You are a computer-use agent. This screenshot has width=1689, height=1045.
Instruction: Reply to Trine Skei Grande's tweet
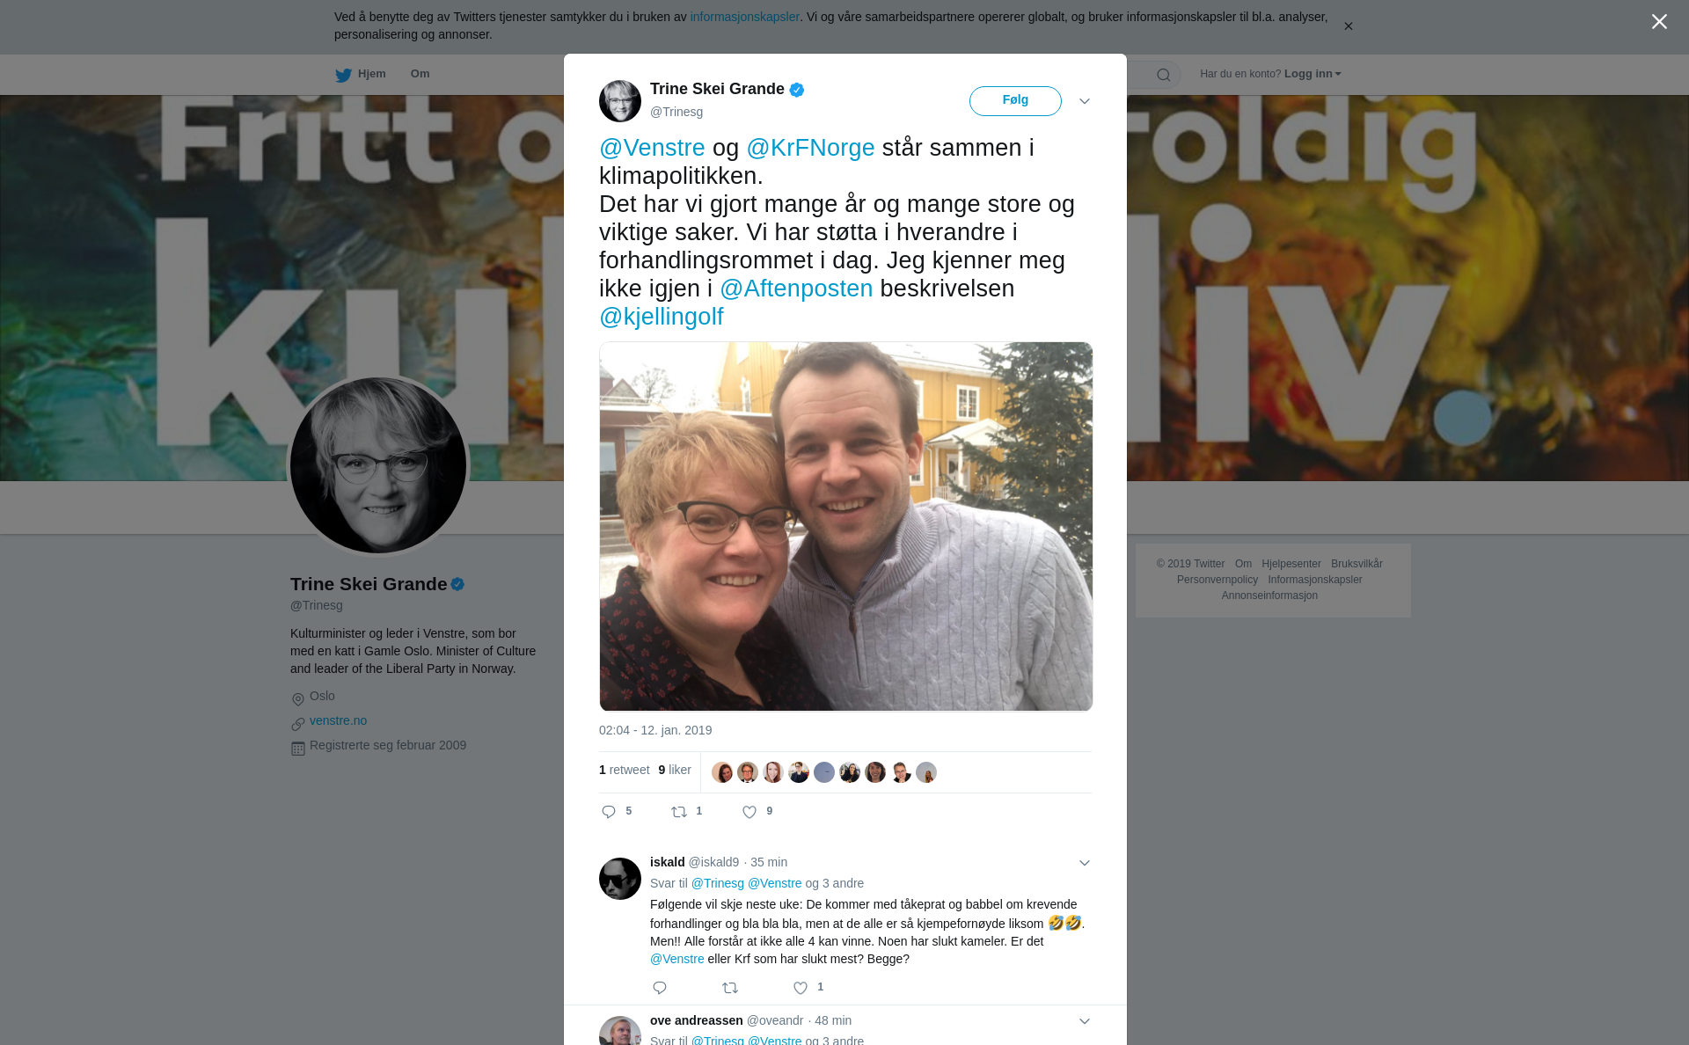click(609, 812)
